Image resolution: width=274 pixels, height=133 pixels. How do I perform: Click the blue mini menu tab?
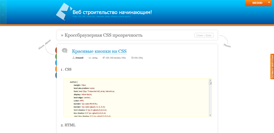[56, 63]
